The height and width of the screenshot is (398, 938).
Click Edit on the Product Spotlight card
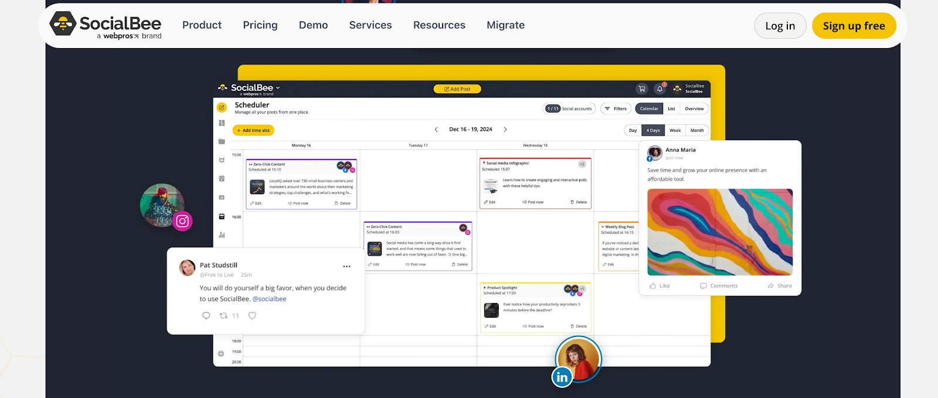490,326
